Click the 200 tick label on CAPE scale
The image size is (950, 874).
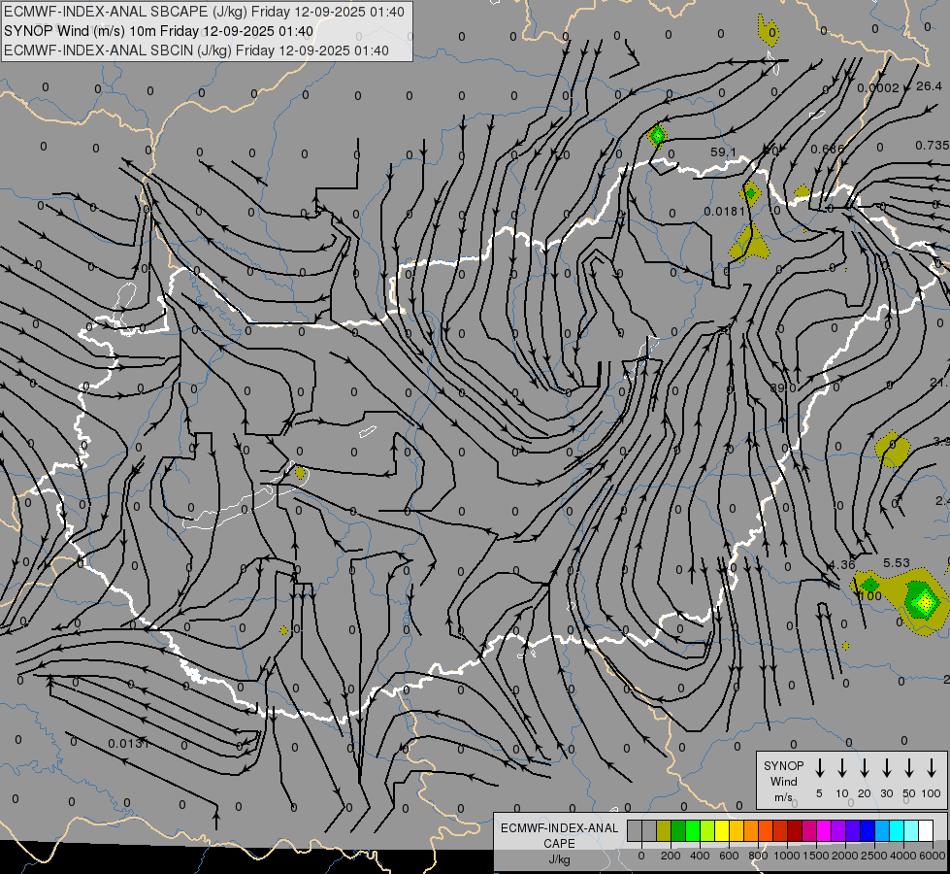[671, 856]
